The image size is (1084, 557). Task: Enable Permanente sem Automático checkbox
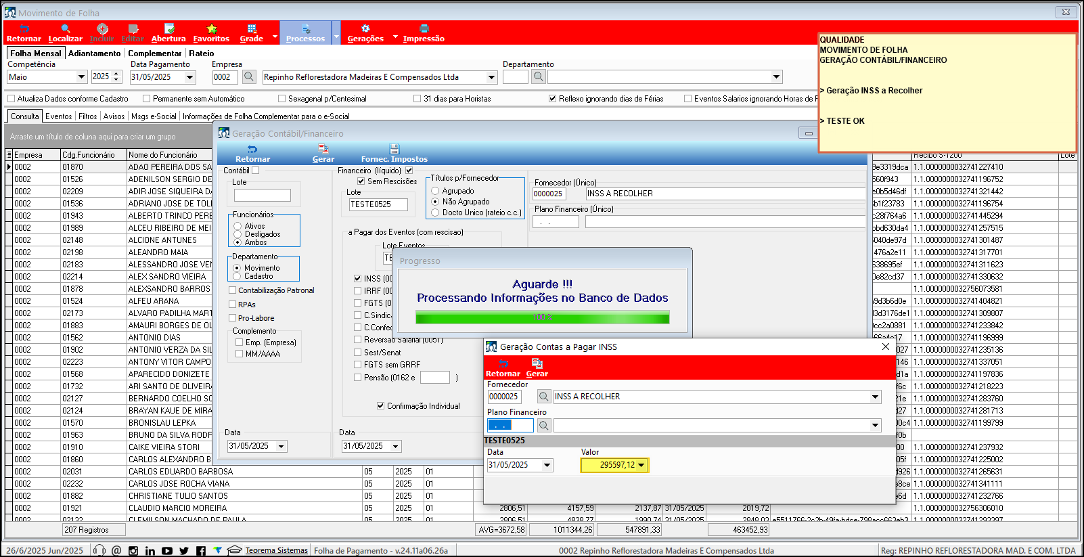[146, 99]
